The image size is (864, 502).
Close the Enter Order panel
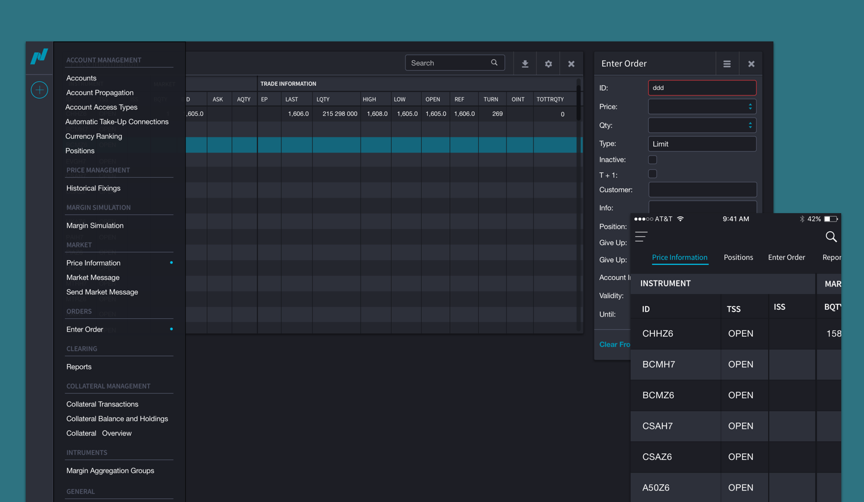point(751,64)
